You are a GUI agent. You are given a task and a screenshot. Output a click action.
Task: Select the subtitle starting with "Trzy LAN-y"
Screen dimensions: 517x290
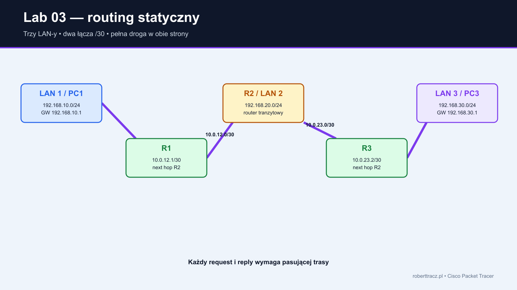click(x=106, y=34)
